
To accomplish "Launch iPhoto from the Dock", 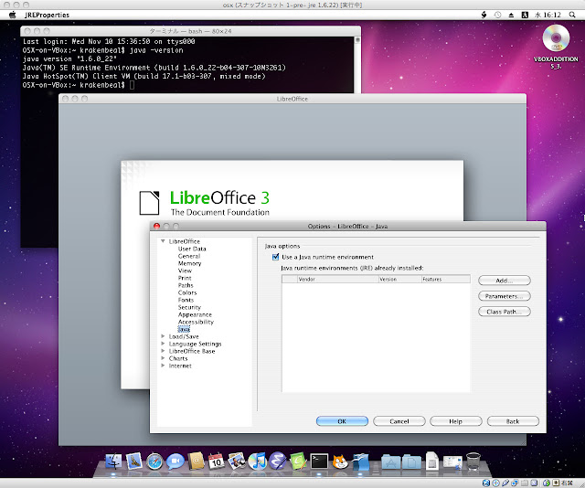I will point(237,461).
